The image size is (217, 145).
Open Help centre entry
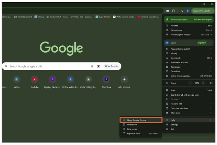tap(141, 129)
